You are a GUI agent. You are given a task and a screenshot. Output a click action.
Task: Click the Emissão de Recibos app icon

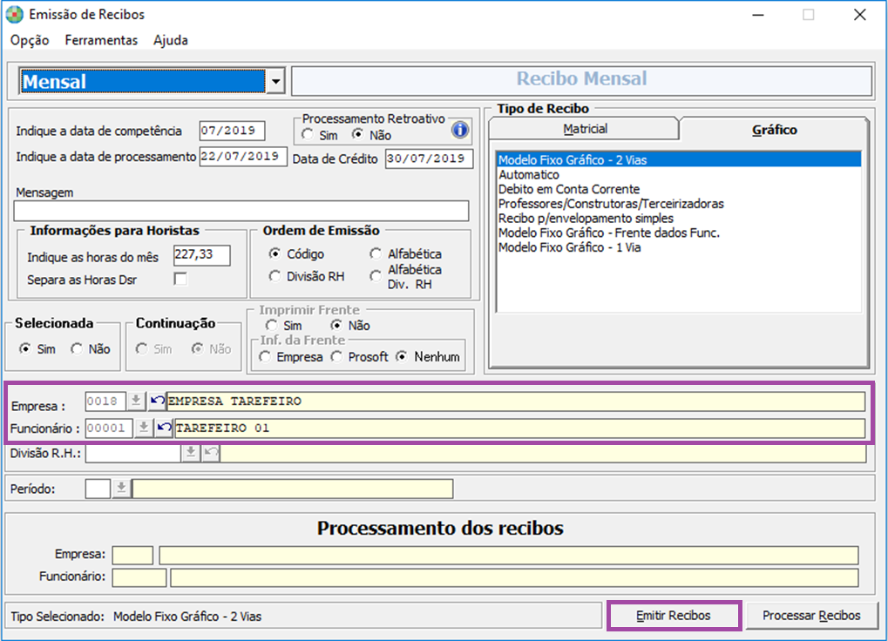(14, 14)
